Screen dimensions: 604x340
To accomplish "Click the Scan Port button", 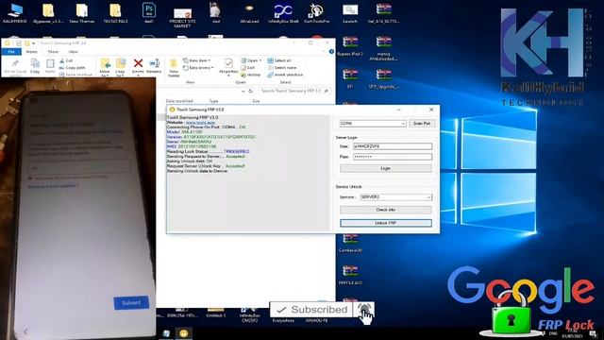I will coord(422,124).
